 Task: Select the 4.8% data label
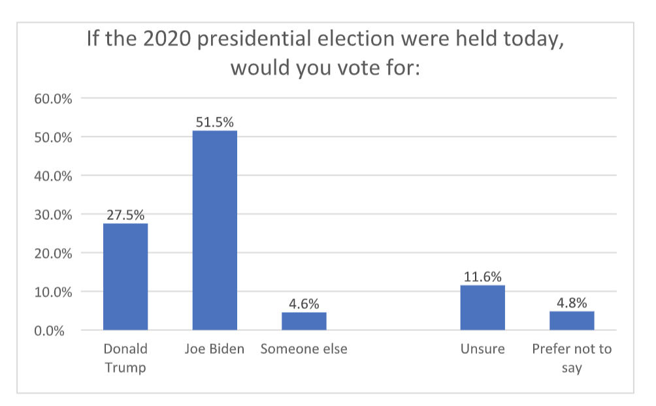coord(572,303)
